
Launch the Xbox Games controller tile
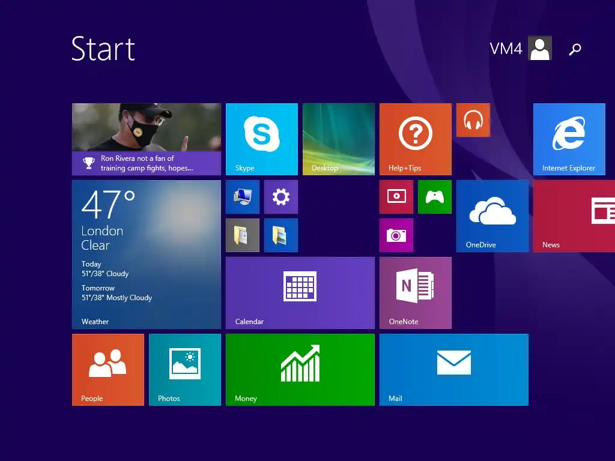(x=435, y=197)
